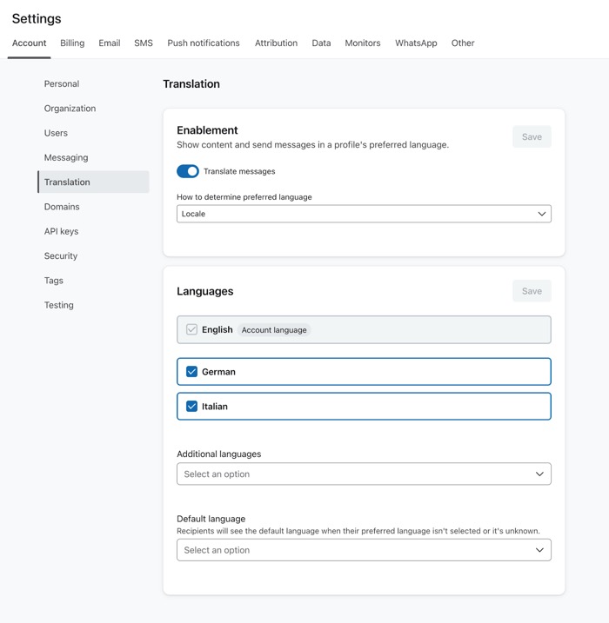
Task: Select Organization in the sidebar
Action: coord(70,109)
